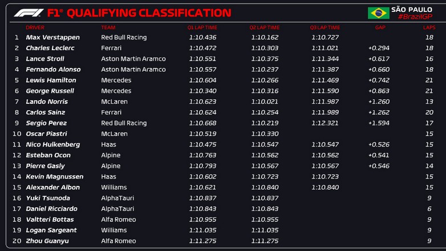
Task: Click the Brazil flag icon
Action: pos(378,13)
